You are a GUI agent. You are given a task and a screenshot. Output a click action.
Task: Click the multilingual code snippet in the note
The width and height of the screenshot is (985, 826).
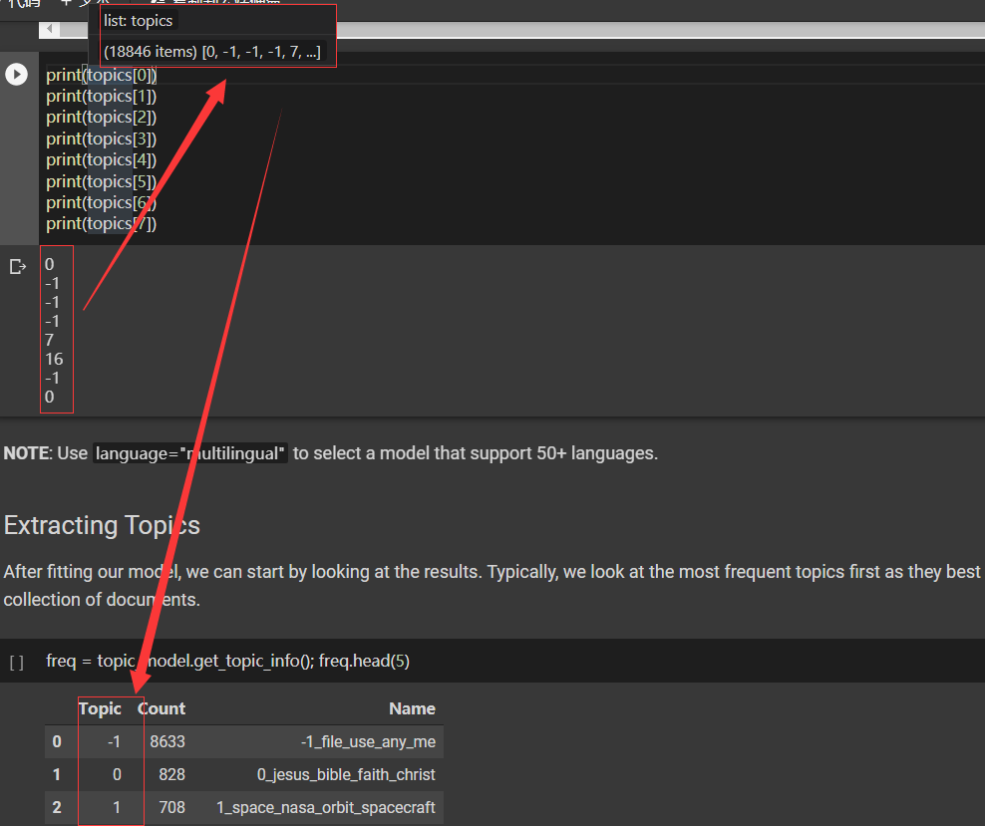[191, 452]
